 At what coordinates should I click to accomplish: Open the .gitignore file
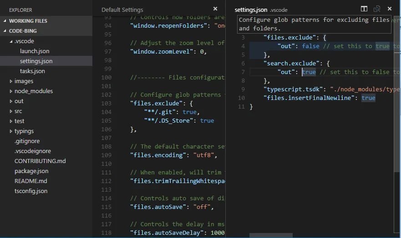[x=27, y=141]
